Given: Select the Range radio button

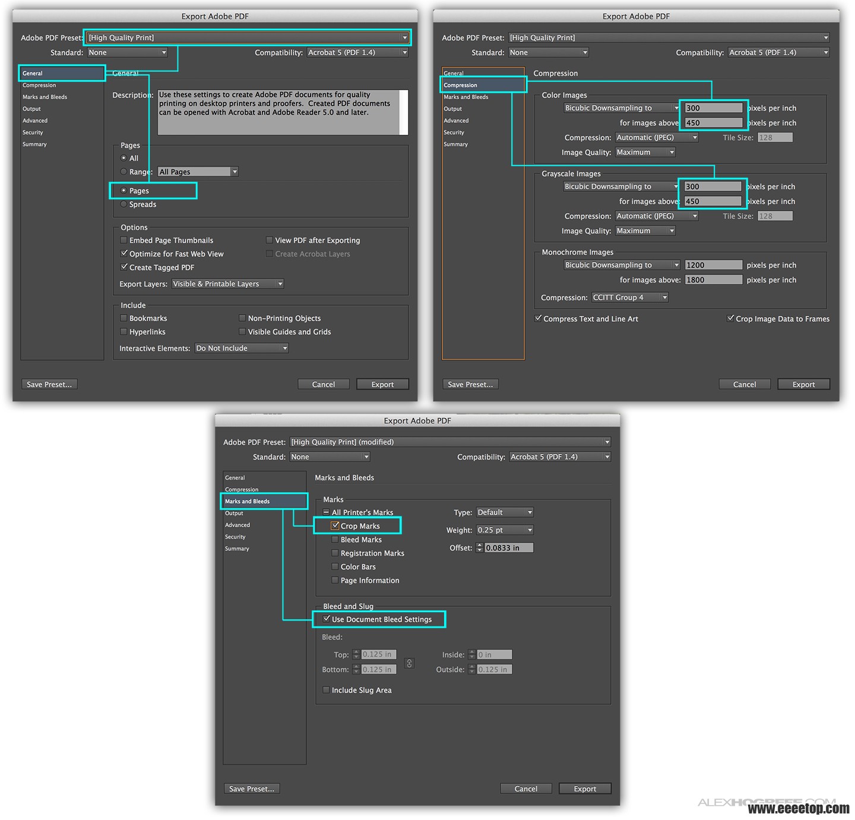Looking at the screenshot, I should [123, 172].
